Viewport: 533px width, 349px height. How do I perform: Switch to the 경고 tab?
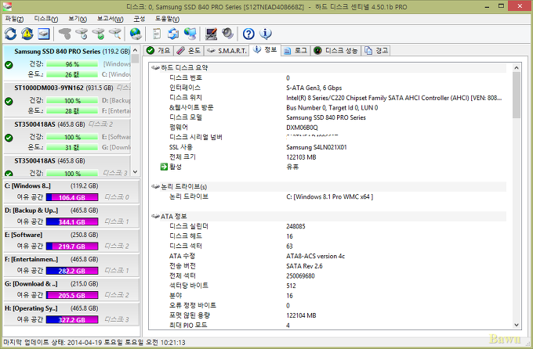376,51
